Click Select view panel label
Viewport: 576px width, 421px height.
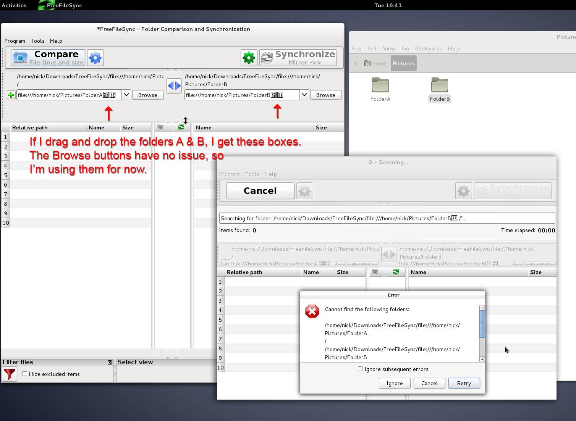tap(135, 362)
